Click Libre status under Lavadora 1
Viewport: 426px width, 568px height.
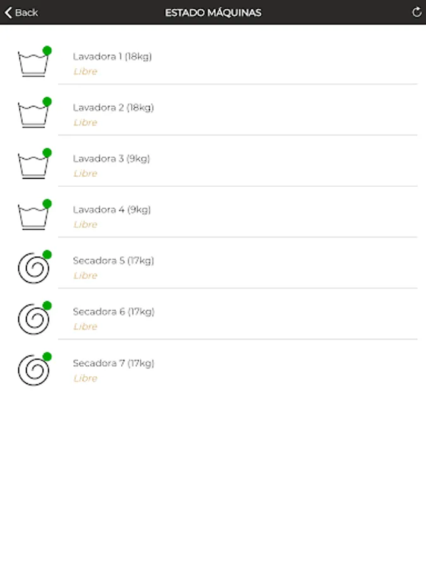(x=85, y=71)
